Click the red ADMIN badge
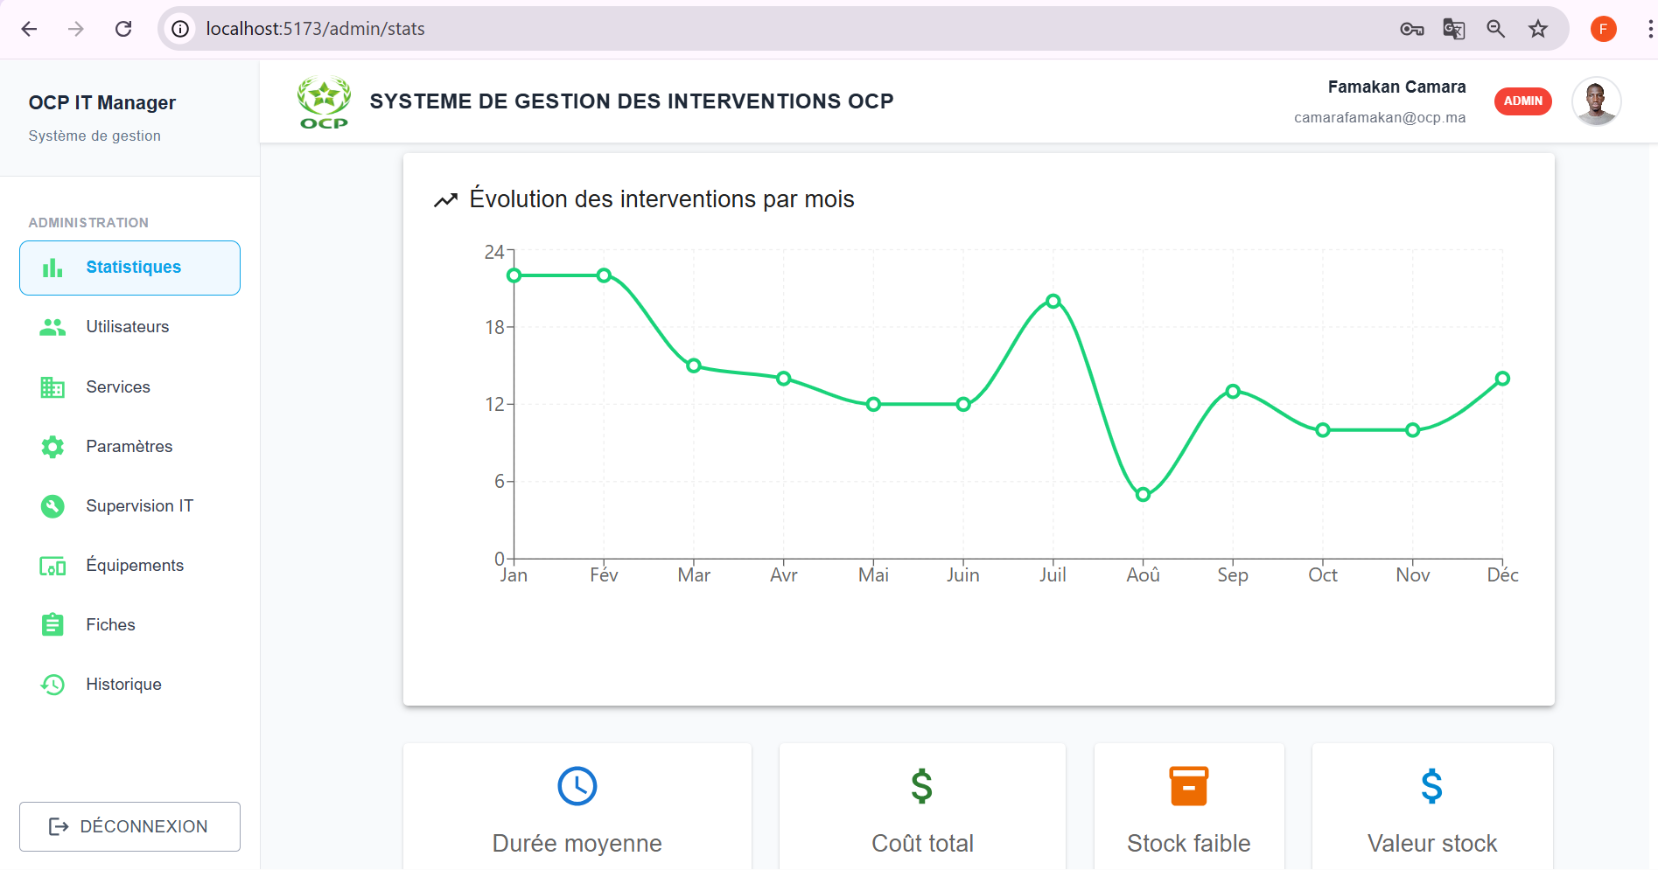 1522,101
